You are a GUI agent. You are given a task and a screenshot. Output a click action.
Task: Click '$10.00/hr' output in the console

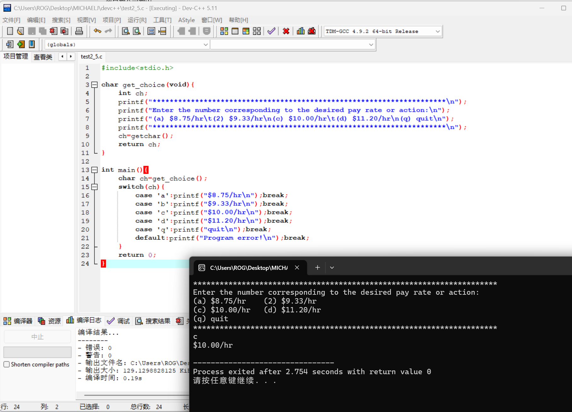pos(213,345)
